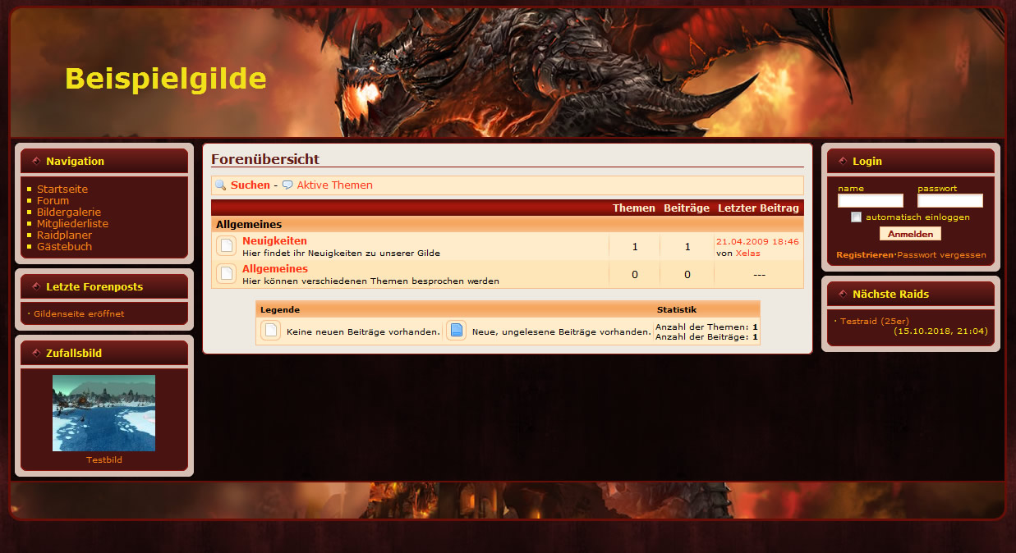Viewport: 1016px width, 553px height.
Task: Click the Aktive Themen speech bubble icon
Action: 287,185
